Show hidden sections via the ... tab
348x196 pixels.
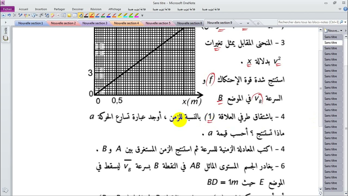pos(241,23)
